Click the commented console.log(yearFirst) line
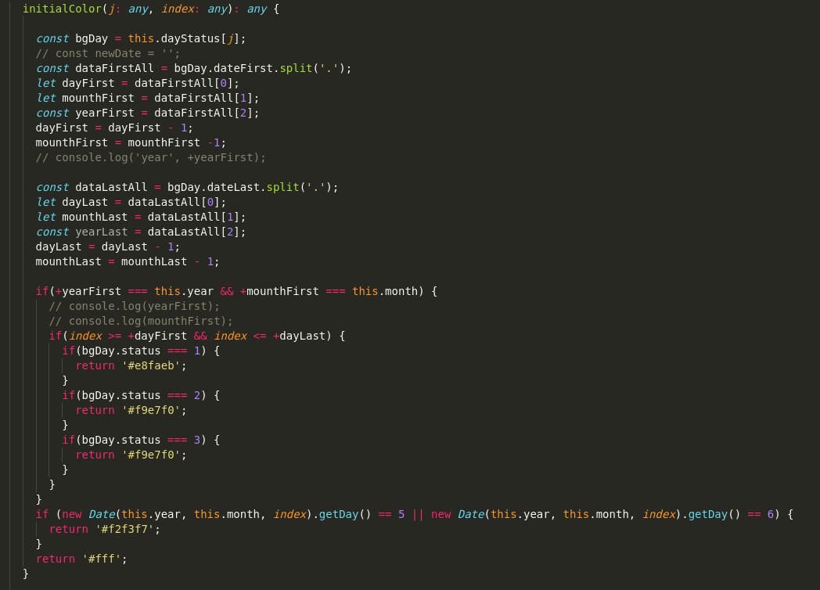Screen dimensions: 820x590 135,306
